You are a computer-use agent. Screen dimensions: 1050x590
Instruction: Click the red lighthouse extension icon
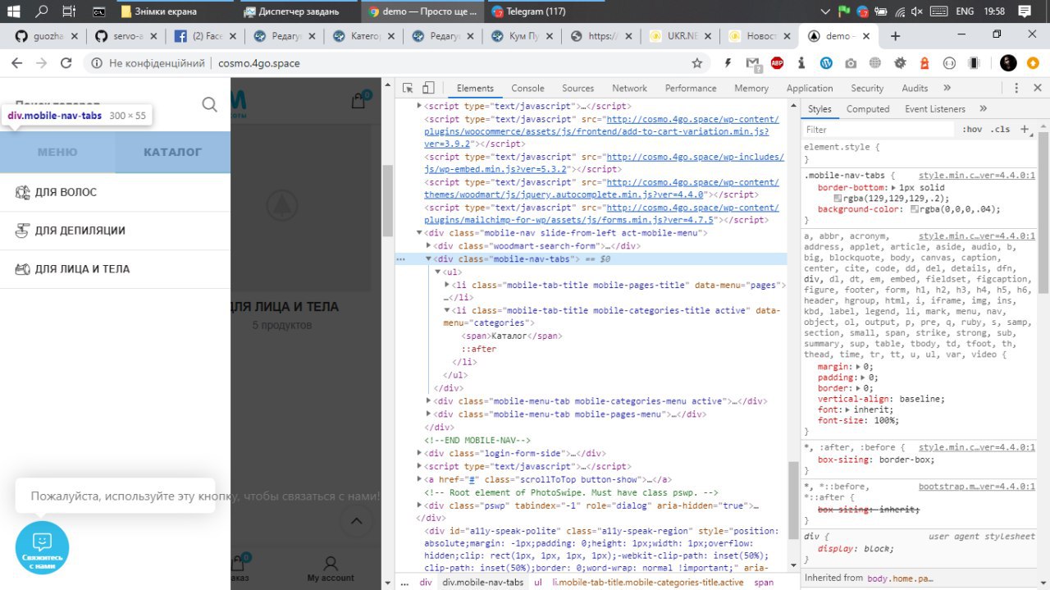point(924,63)
